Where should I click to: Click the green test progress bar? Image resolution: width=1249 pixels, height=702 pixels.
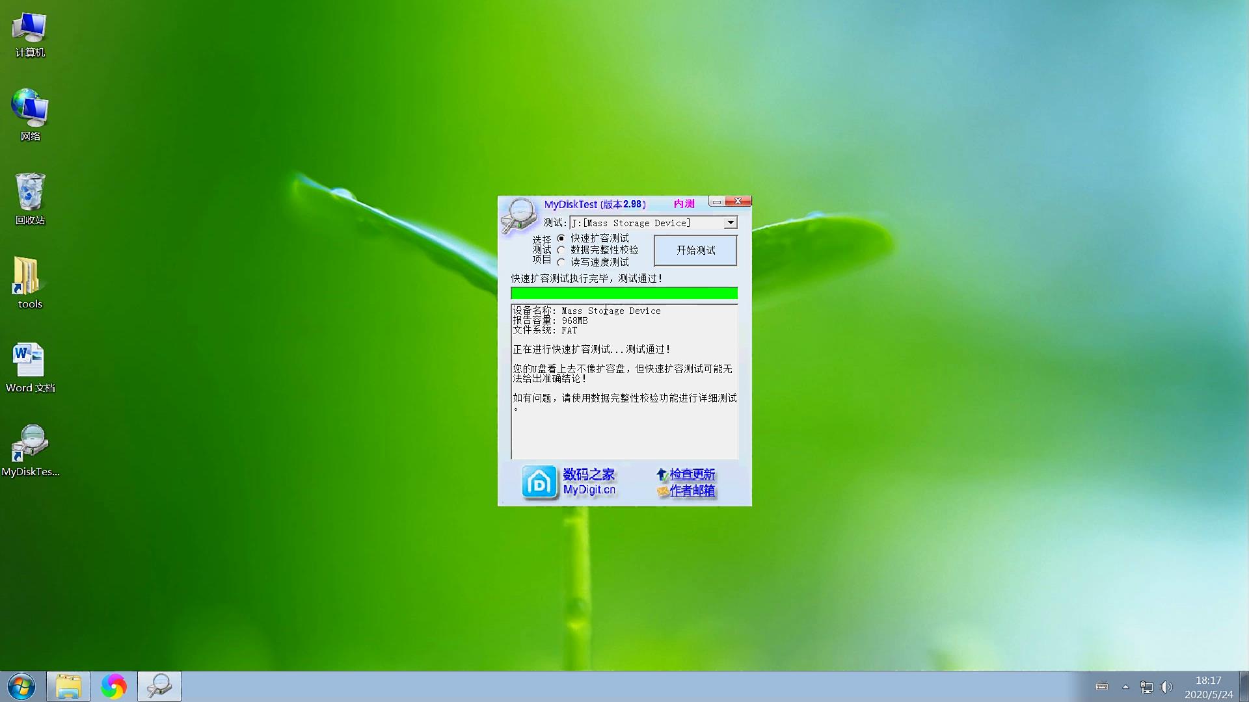pyautogui.click(x=624, y=293)
